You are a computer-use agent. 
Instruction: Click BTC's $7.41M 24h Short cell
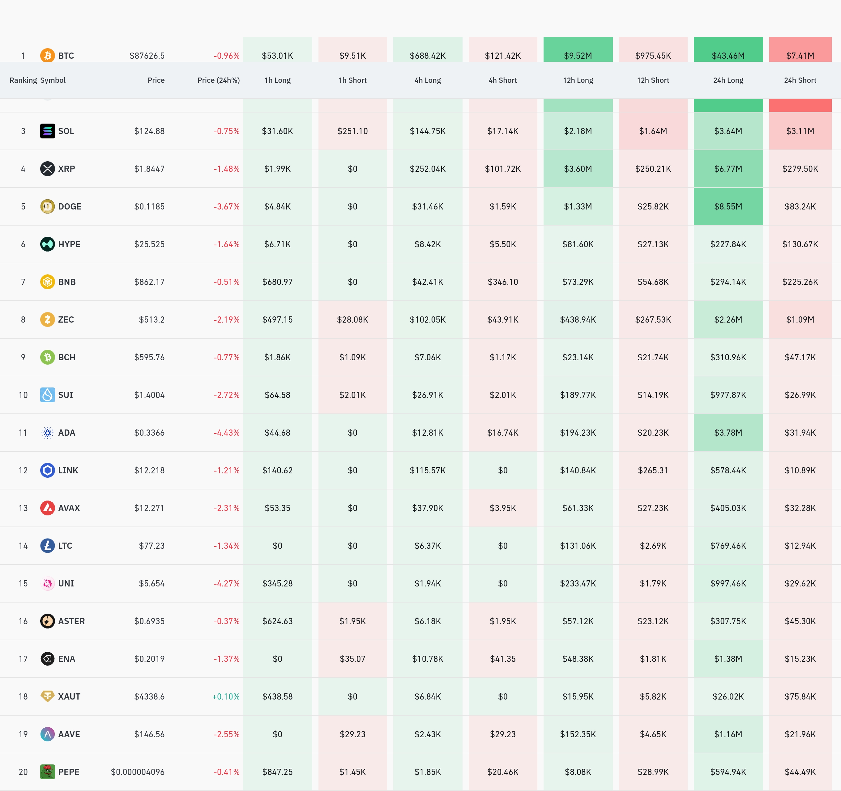(800, 54)
